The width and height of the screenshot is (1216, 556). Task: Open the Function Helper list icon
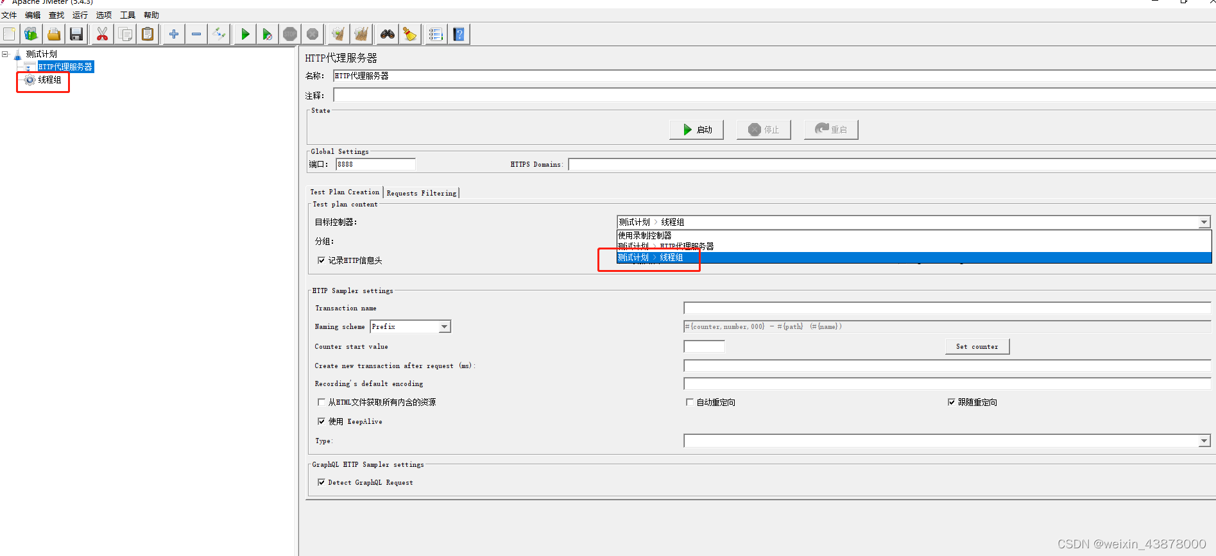pos(436,34)
